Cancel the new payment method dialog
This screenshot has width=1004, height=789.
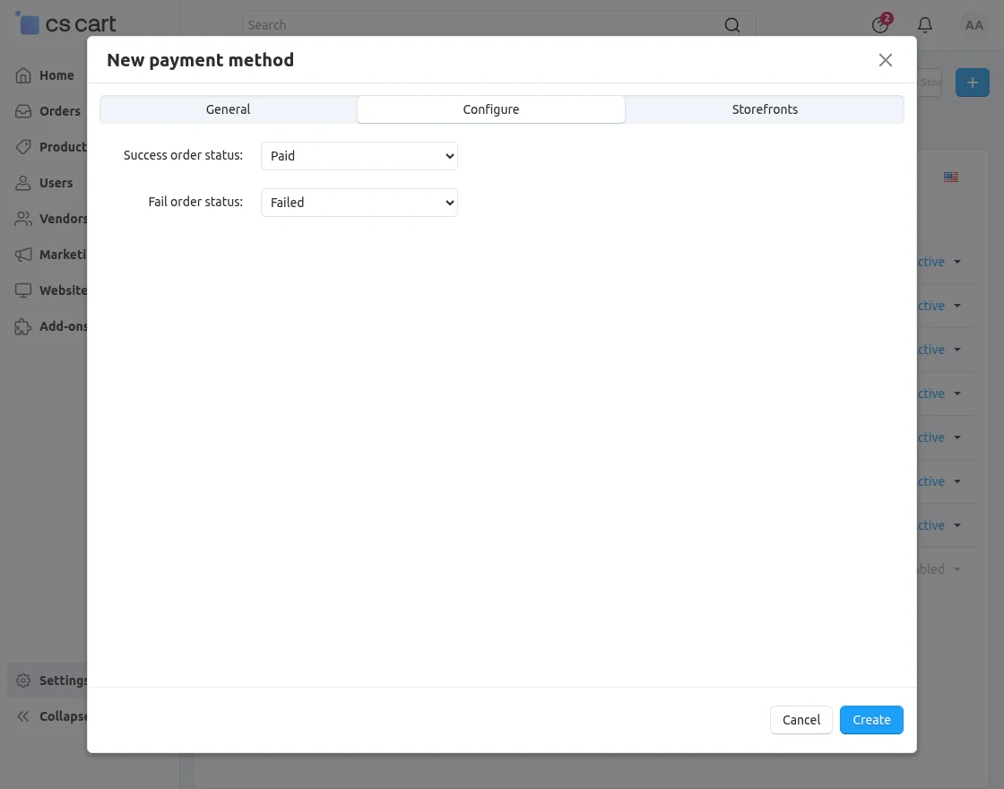coord(801,720)
